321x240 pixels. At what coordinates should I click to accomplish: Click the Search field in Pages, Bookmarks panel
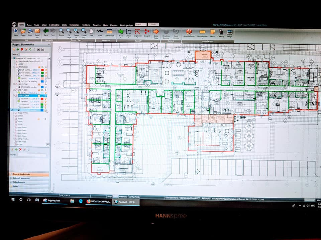tap(34, 54)
